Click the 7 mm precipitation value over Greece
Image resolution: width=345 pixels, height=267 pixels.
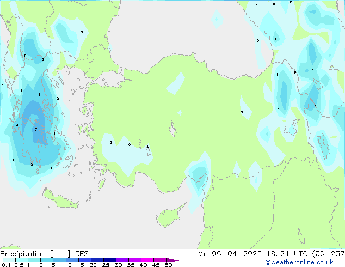[36, 129]
